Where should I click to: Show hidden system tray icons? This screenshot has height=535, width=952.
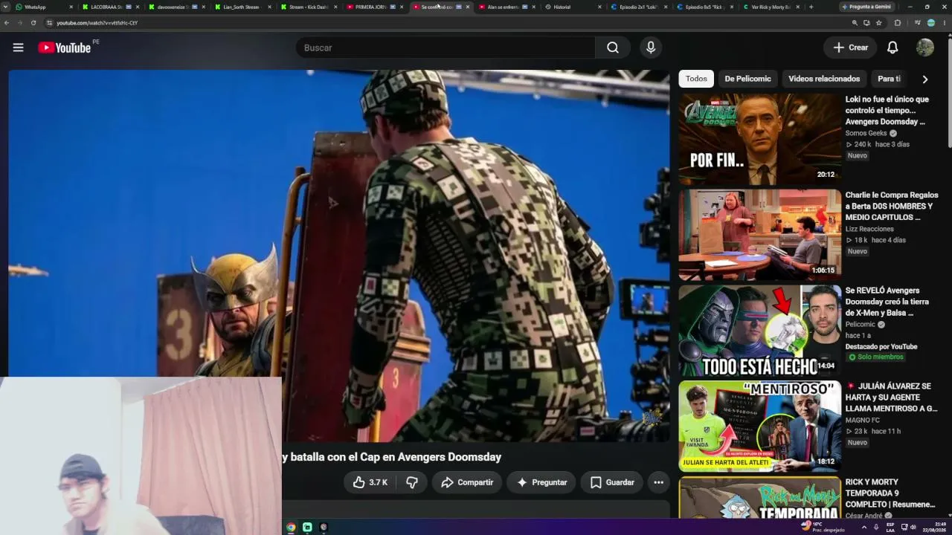864,527
